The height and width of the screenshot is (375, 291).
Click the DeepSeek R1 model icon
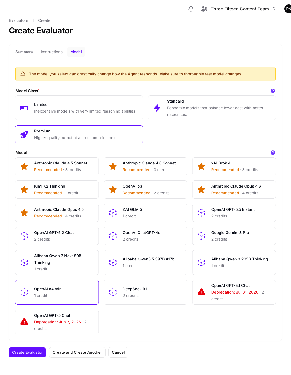point(113,292)
